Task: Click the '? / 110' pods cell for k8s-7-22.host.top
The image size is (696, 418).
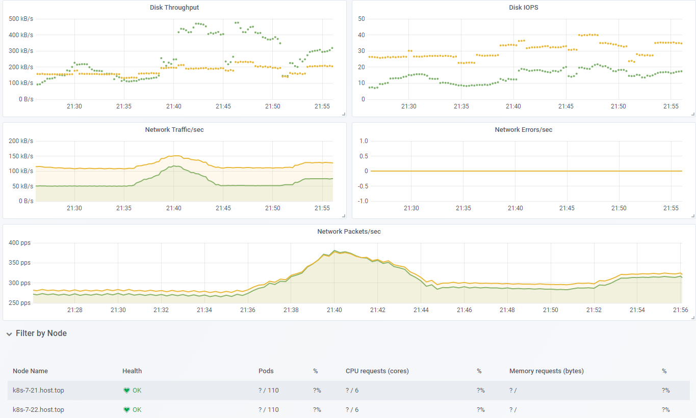Action: (x=269, y=410)
